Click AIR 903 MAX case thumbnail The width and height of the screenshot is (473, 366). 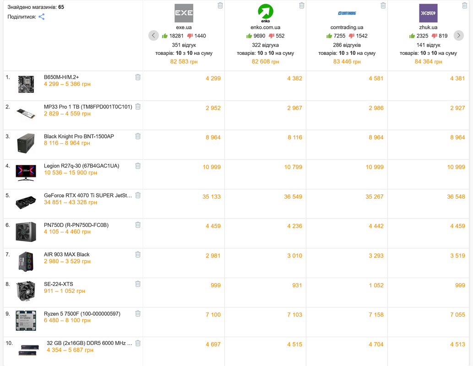(26, 261)
